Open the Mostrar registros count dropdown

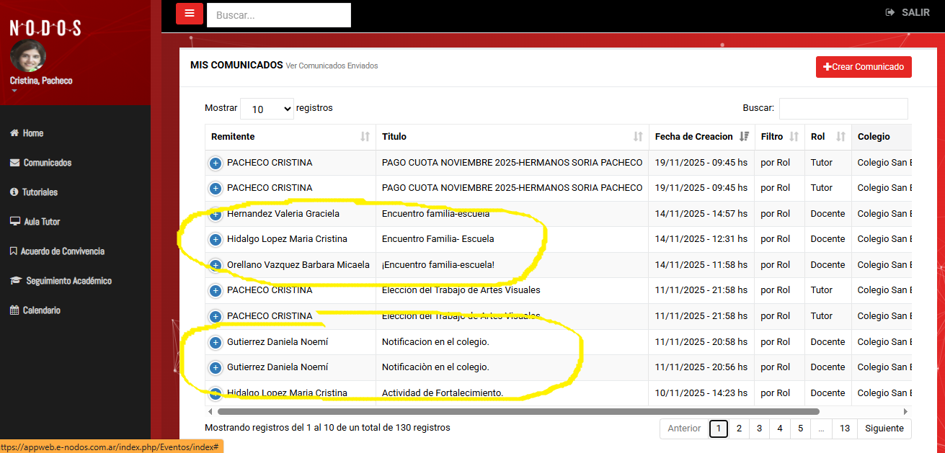(267, 109)
